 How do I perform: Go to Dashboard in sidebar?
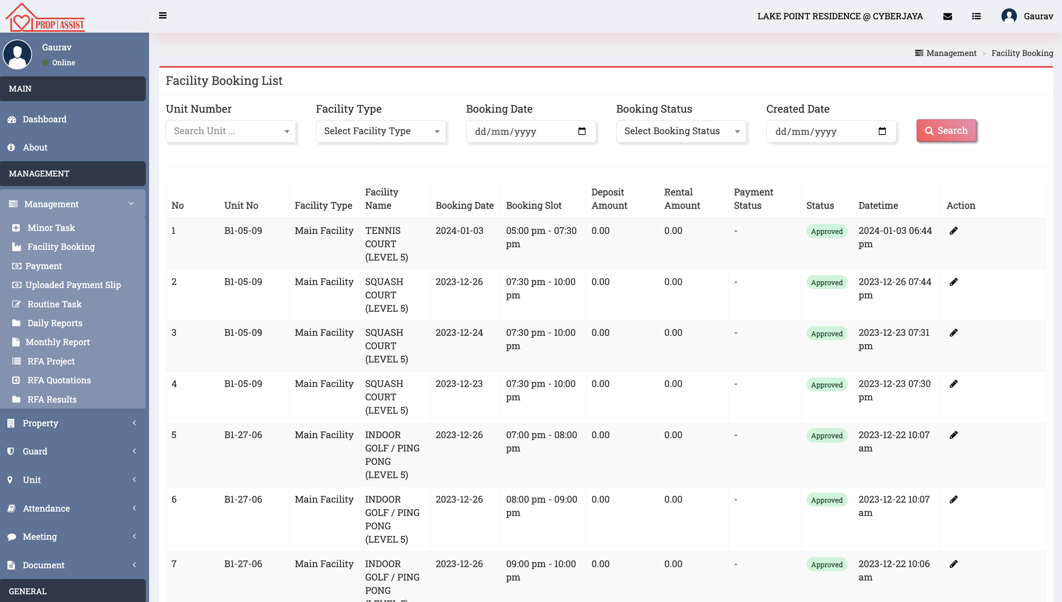[44, 119]
